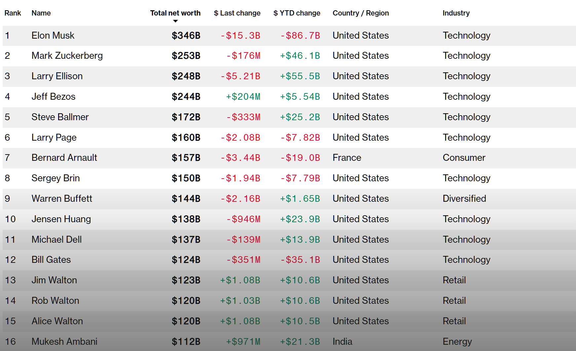Open Jeff Bezos profile link
Image resolution: width=576 pixels, height=351 pixels.
point(54,97)
